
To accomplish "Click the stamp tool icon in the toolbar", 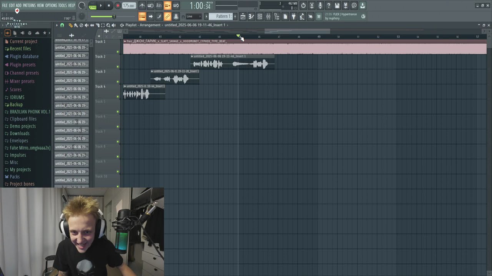I will [176, 16].
